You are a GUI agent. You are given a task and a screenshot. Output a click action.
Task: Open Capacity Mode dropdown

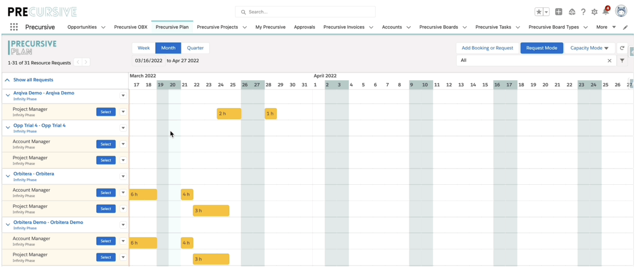coord(589,48)
